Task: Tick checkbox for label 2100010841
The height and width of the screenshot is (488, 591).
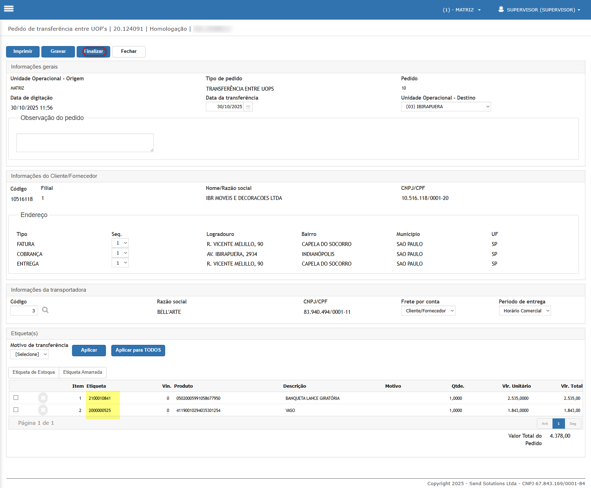Action: click(16, 398)
